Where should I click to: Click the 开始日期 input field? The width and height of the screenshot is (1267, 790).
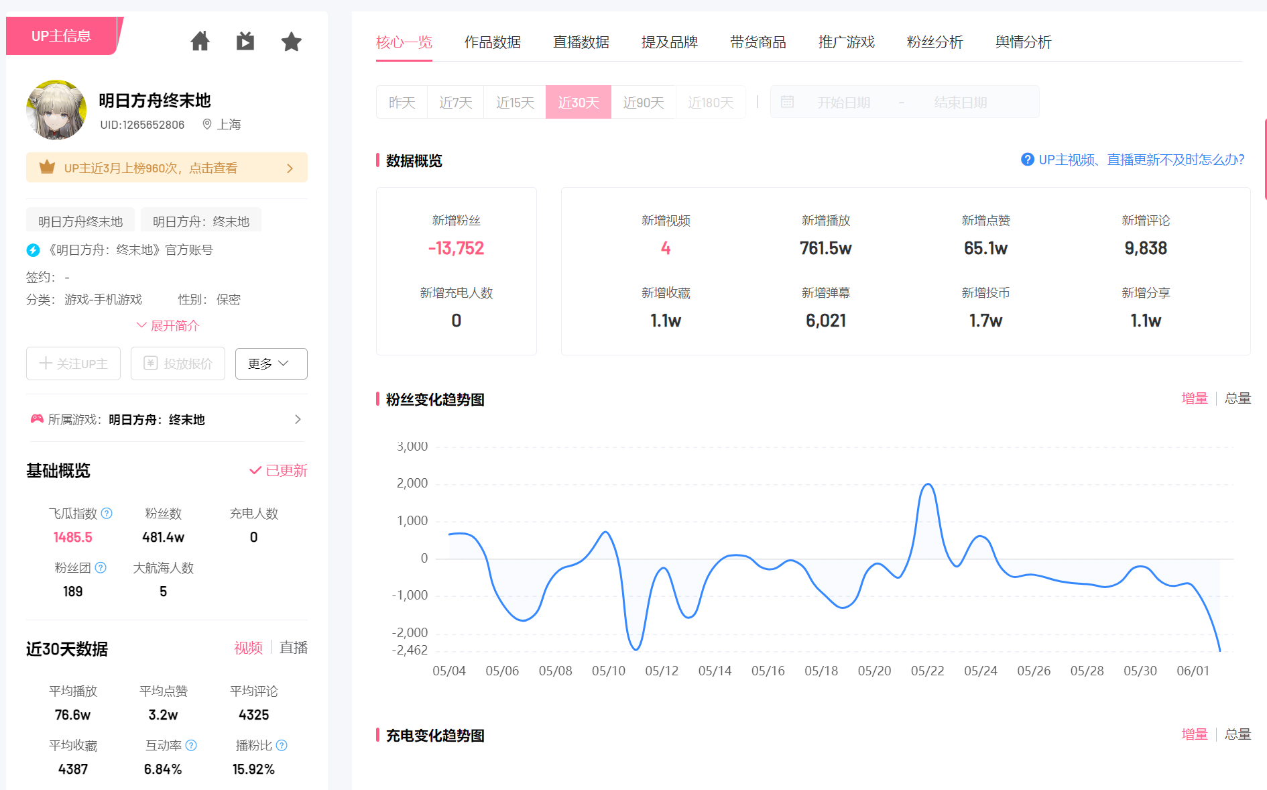pyautogui.click(x=843, y=102)
